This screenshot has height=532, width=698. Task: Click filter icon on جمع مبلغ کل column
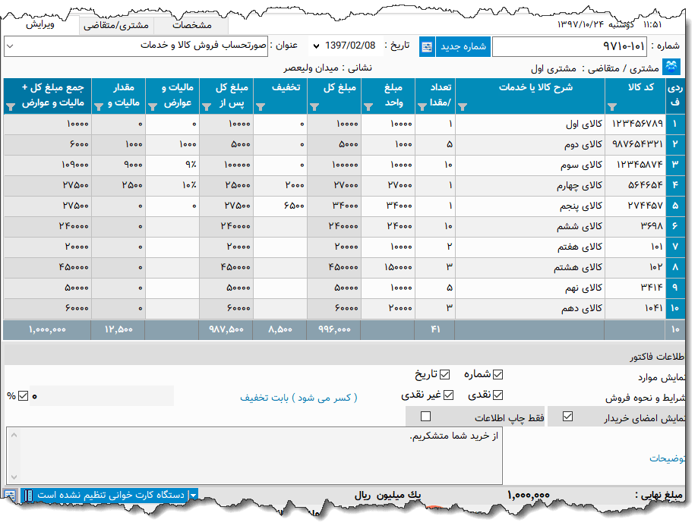9,108
